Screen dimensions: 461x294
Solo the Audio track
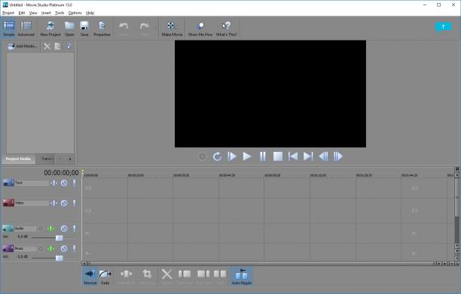[x=74, y=229]
